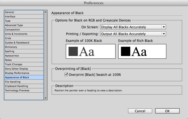
Task: Click the category list scrollbar down arrow
Action: (x=46, y=98)
